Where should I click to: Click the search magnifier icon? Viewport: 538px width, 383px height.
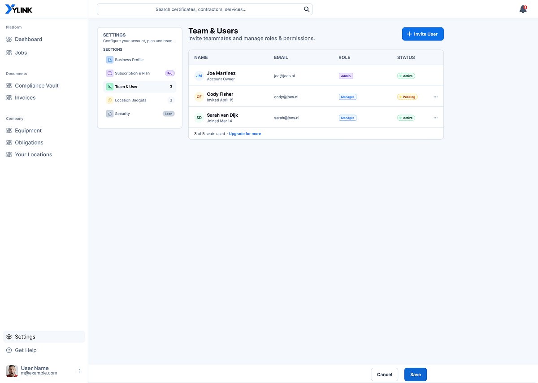(307, 9)
